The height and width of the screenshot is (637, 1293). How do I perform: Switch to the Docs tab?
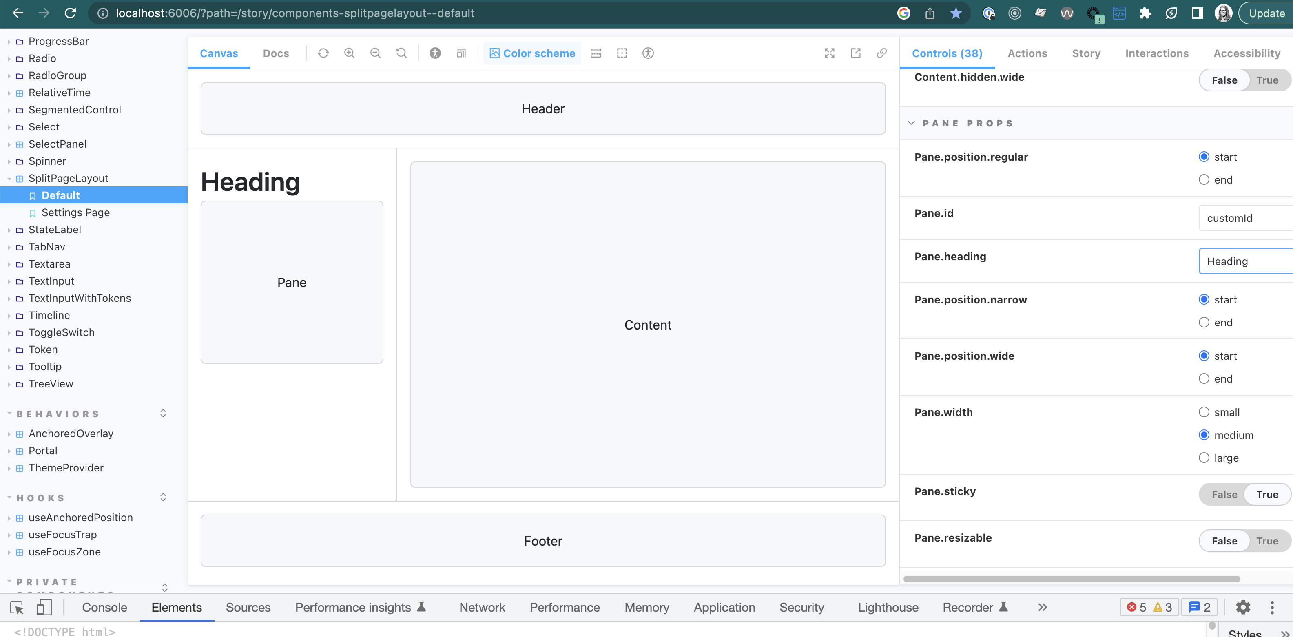(x=276, y=53)
